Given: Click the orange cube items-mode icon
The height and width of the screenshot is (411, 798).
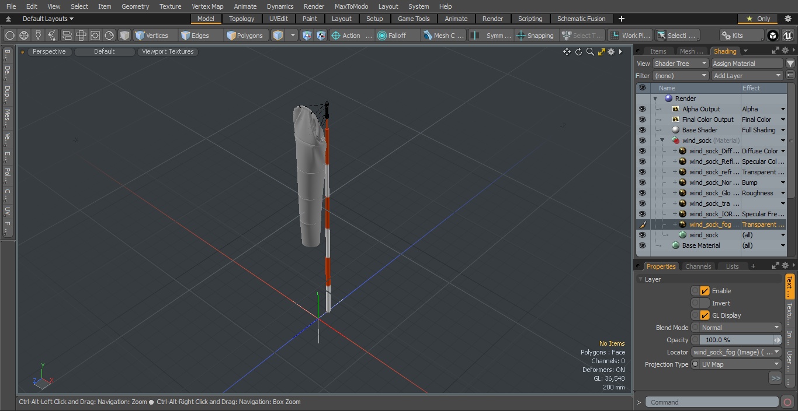Looking at the screenshot, I should coord(278,36).
